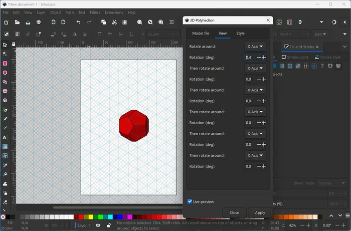This screenshot has width=351, height=231.
Task: Open the mm units dropdown
Action: click(320, 34)
